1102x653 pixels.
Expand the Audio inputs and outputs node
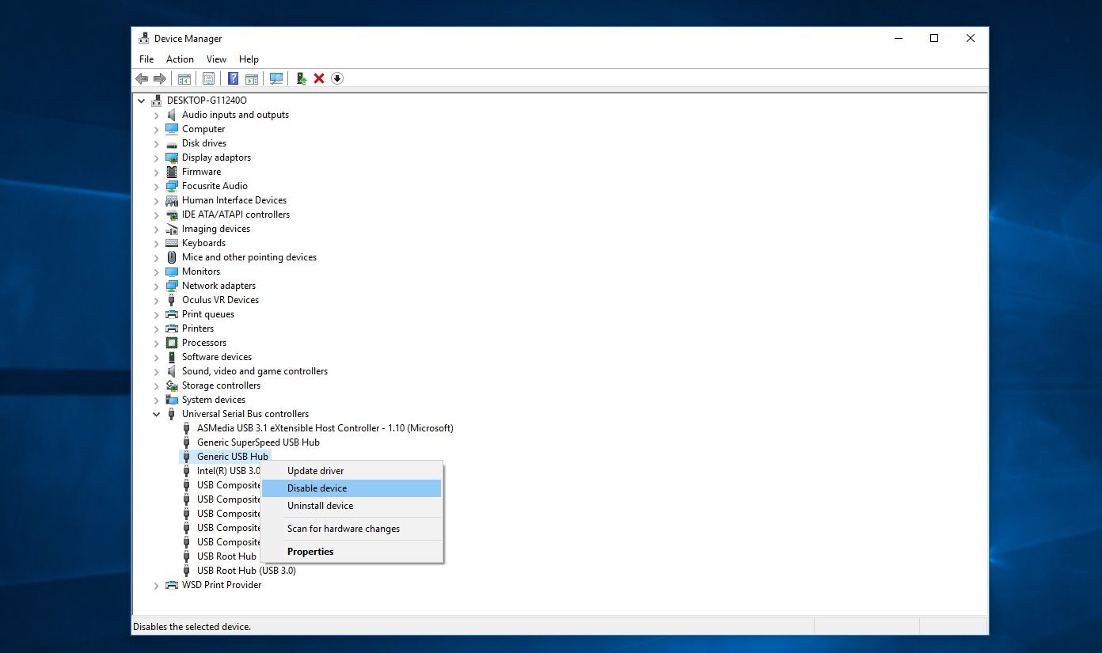(x=157, y=116)
